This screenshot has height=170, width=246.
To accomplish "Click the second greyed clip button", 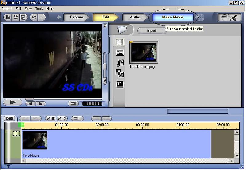I will (36, 118).
